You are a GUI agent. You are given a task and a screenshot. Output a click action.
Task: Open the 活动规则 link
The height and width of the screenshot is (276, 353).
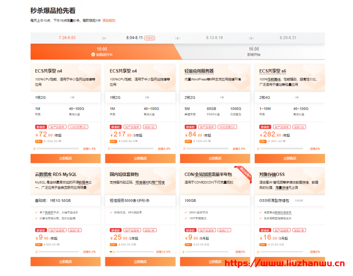109,20
